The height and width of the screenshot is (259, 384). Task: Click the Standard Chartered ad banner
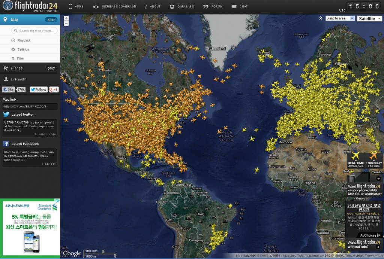(x=30, y=228)
